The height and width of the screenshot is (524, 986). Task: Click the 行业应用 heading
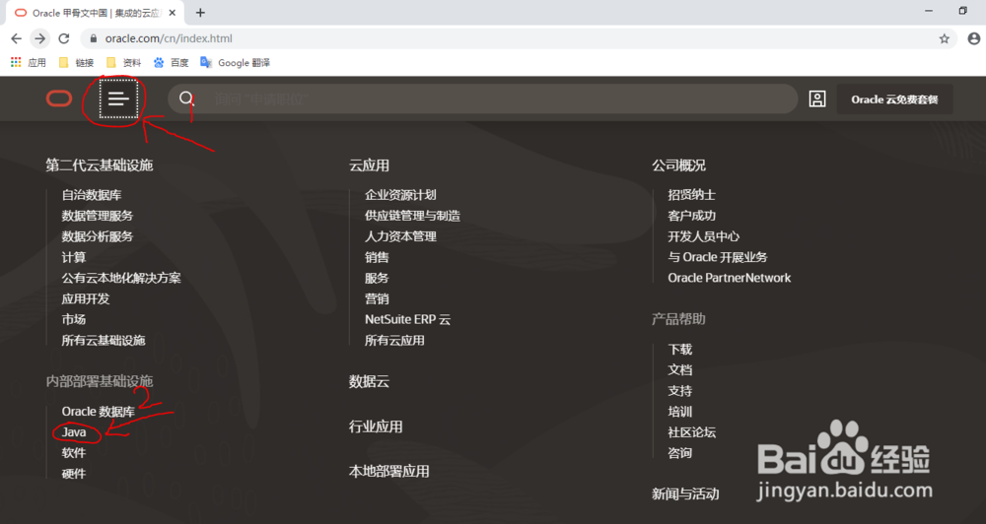pos(376,426)
